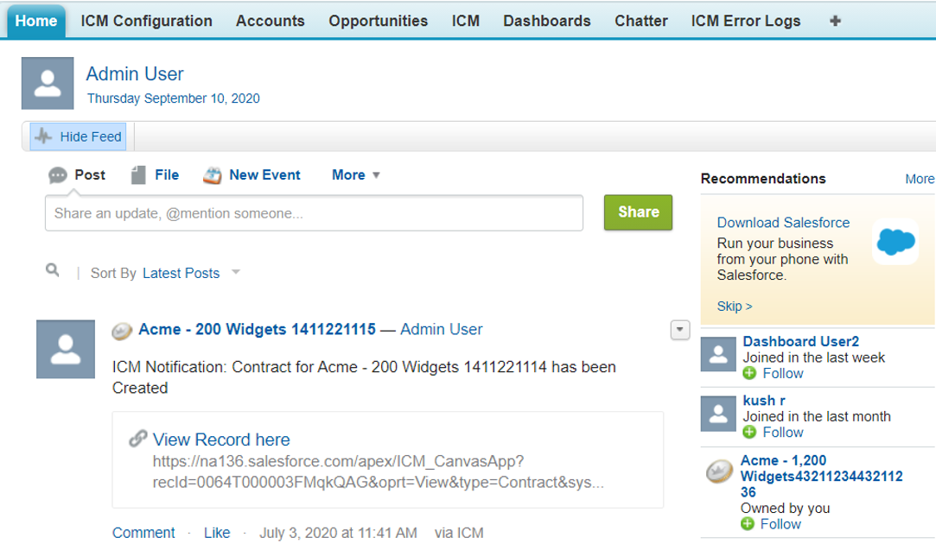Image resolution: width=936 pixels, height=544 pixels.
Task: Switch to ICM Configuration tab
Action: coord(146,21)
